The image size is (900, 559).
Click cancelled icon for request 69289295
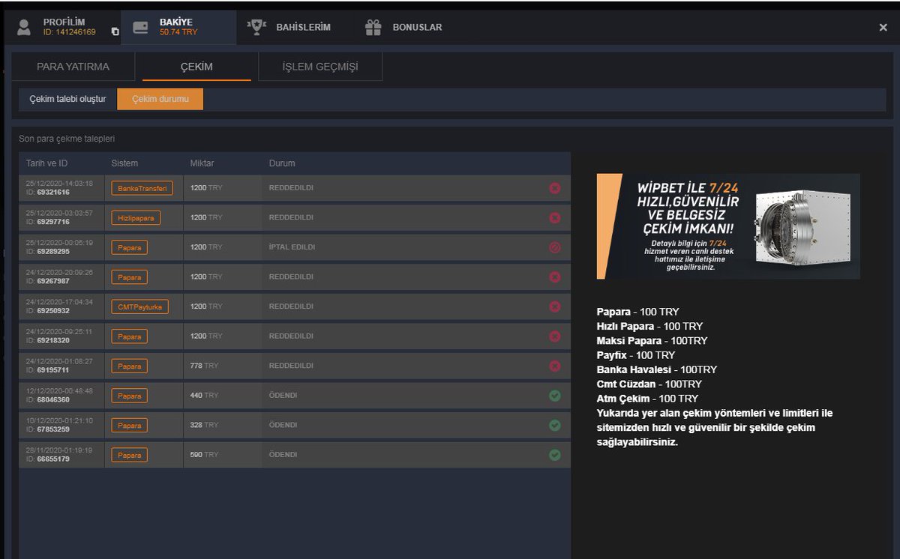pyautogui.click(x=555, y=247)
